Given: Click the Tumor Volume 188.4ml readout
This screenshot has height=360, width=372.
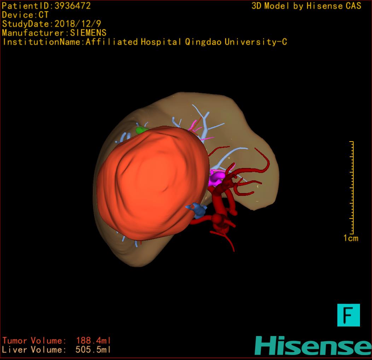Looking at the screenshot, I should pos(57,341).
